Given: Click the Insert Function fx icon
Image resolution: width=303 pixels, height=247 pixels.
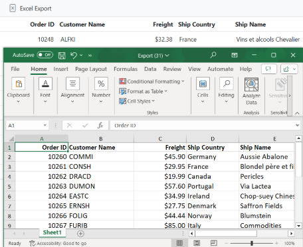Looking at the screenshot, I should tap(100, 126).
